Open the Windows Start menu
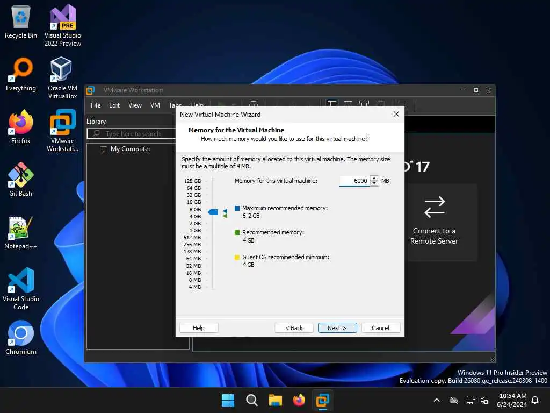Image resolution: width=550 pixels, height=413 pixels. 228,400
